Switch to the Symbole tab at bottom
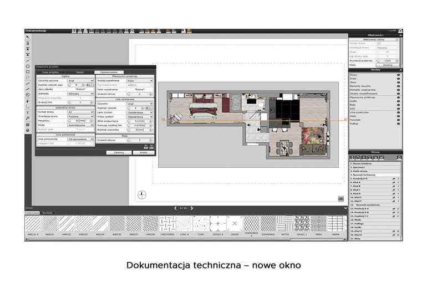 [48, 213]
